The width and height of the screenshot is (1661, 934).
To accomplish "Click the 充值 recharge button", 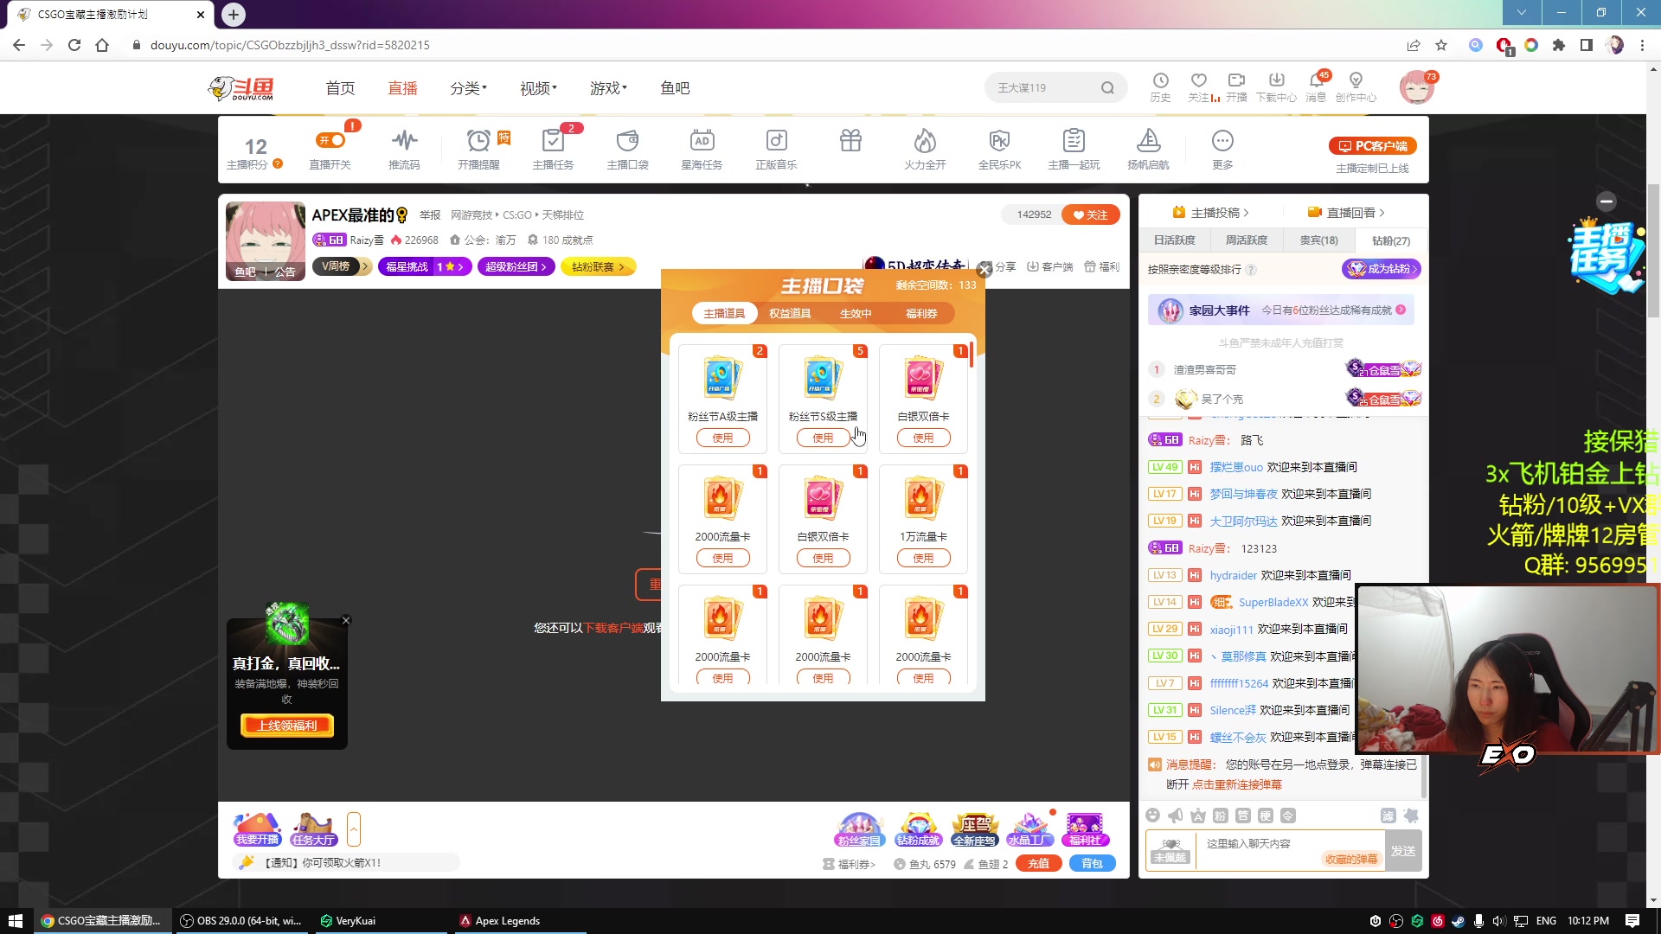I will click(1038, 863).
